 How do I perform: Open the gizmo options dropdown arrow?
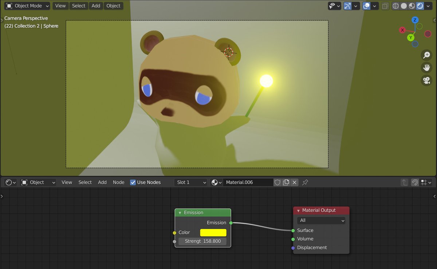tap(356, 6)
